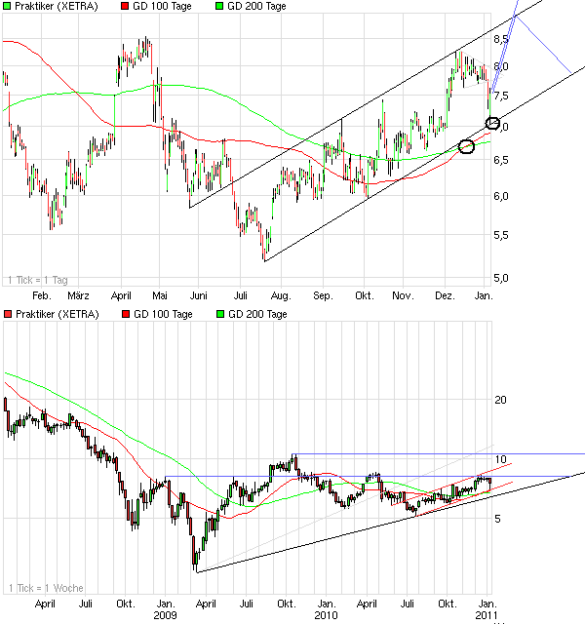Click the 'Dez.' axis label in top chart

[x=445, y=295]
